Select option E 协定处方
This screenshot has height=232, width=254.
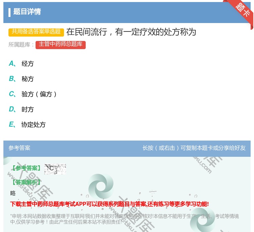coord(33,125)
